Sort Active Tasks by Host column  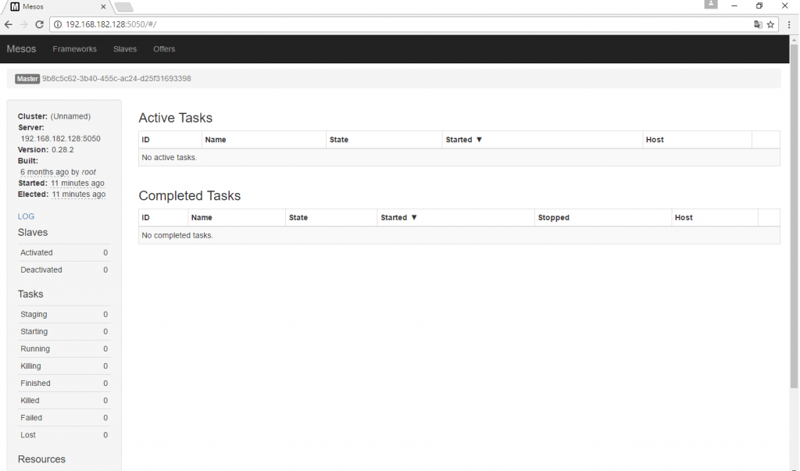coord(697,140)
